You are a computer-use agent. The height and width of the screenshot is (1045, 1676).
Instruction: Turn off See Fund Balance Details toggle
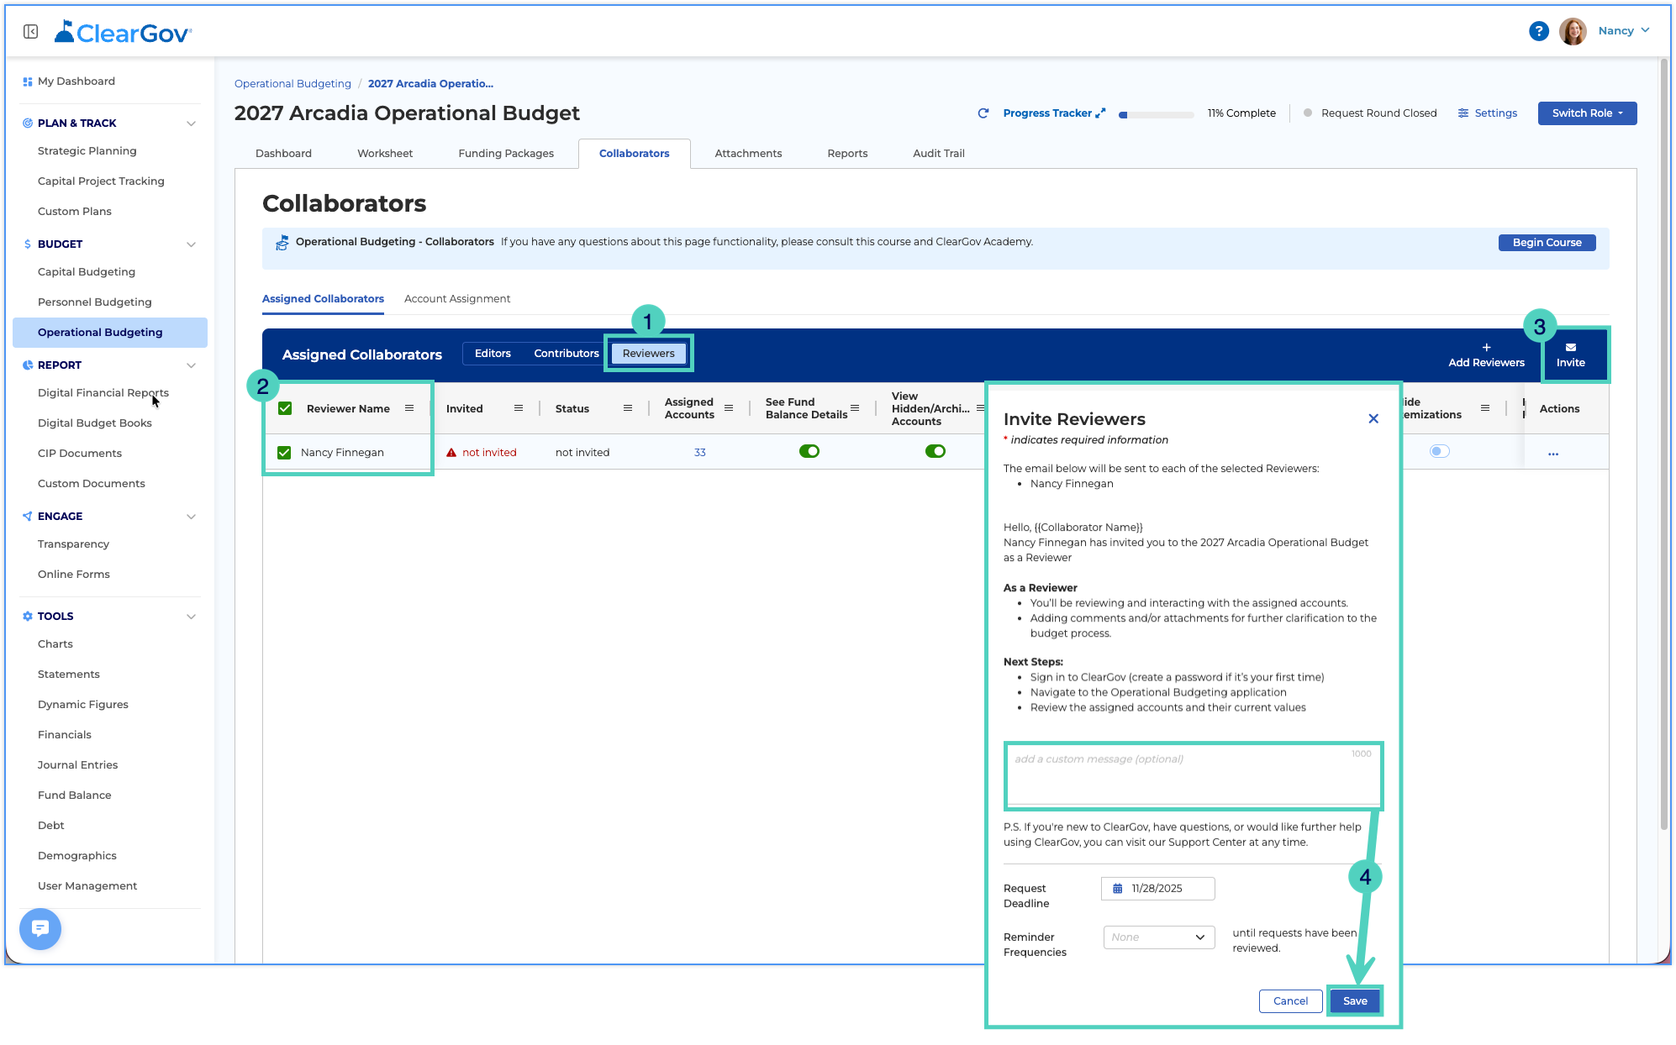point(809,451)
